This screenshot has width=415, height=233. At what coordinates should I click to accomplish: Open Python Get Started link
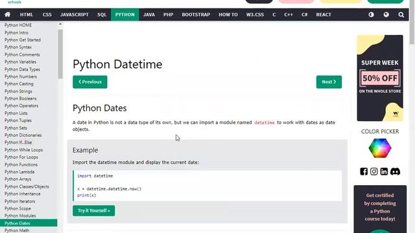tap(23, 40)
